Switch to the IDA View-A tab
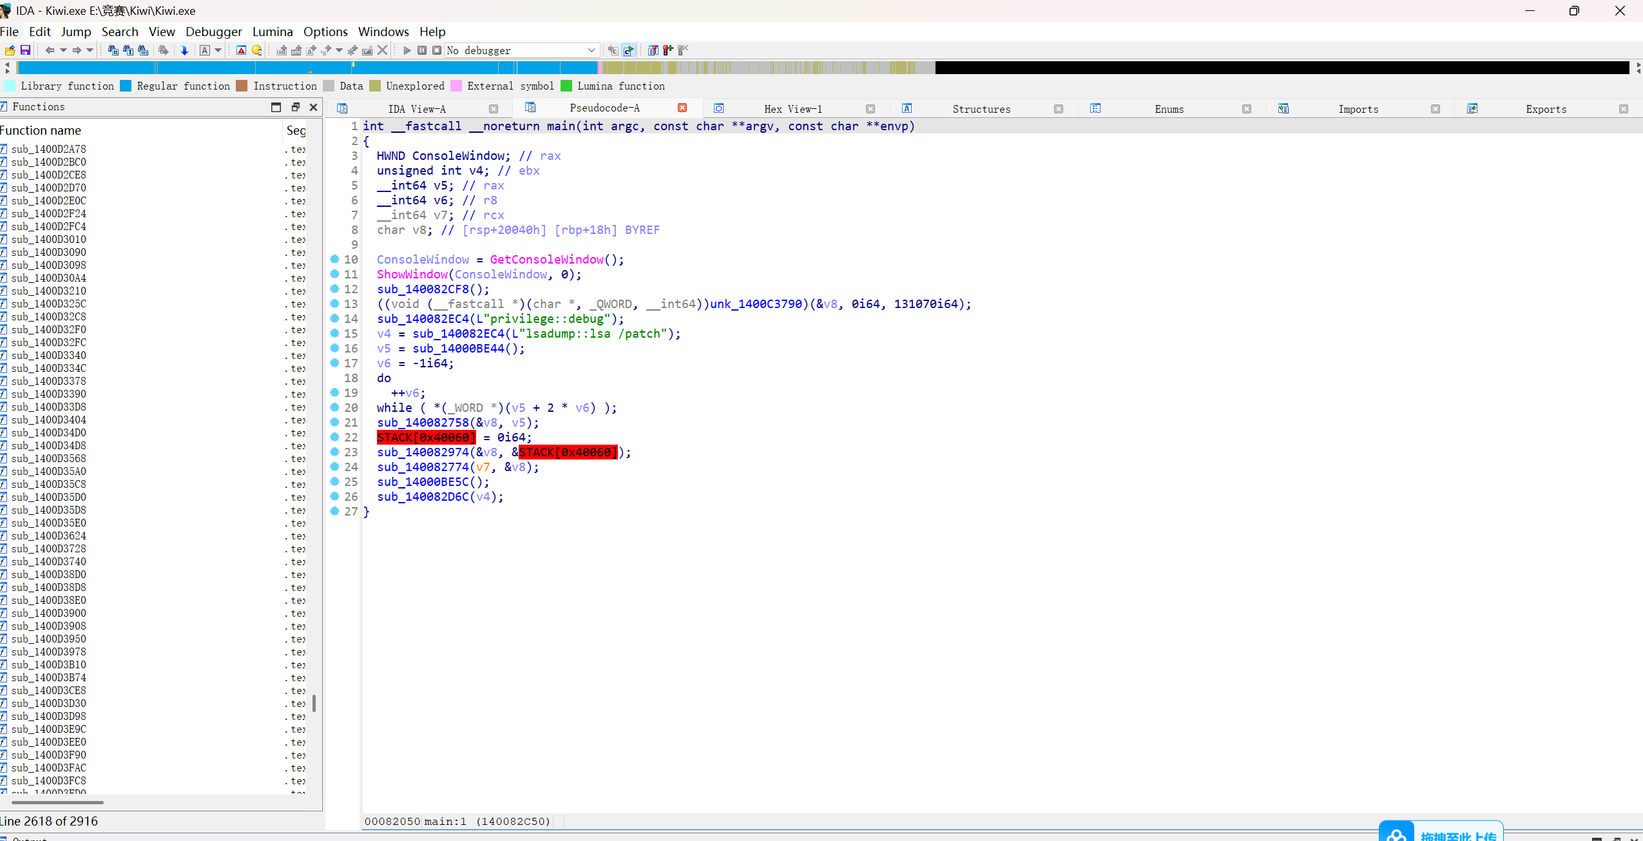Screen dimensions: 1643x841 pos(417,109)
